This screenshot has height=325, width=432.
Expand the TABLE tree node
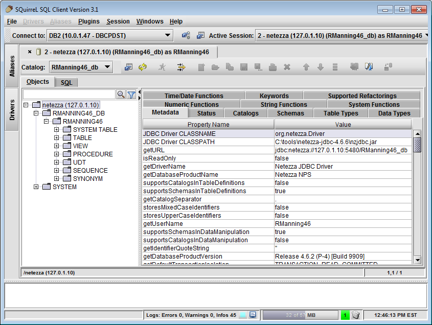(57, 138)
